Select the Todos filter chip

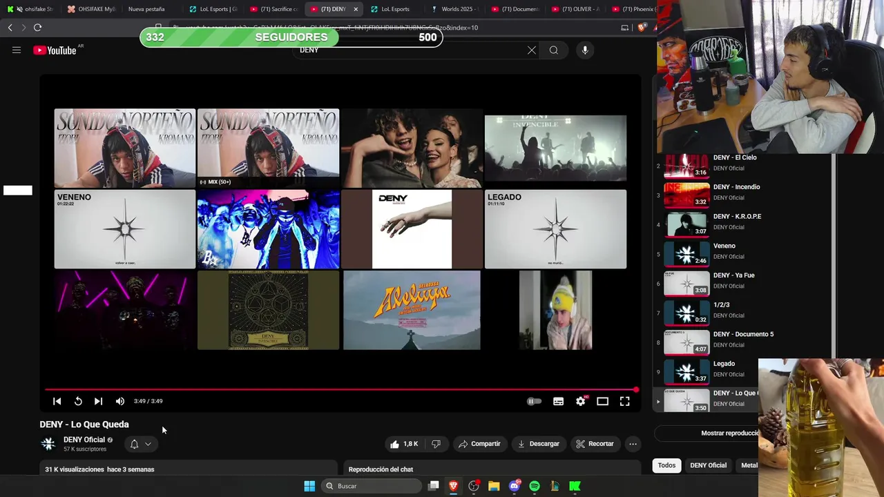click(x=666, y=465)
